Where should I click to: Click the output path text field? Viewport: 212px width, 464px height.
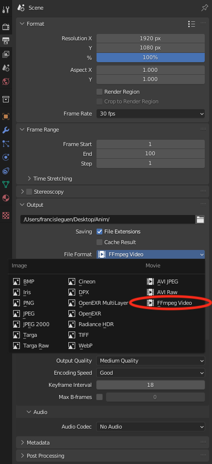(108, 219)
